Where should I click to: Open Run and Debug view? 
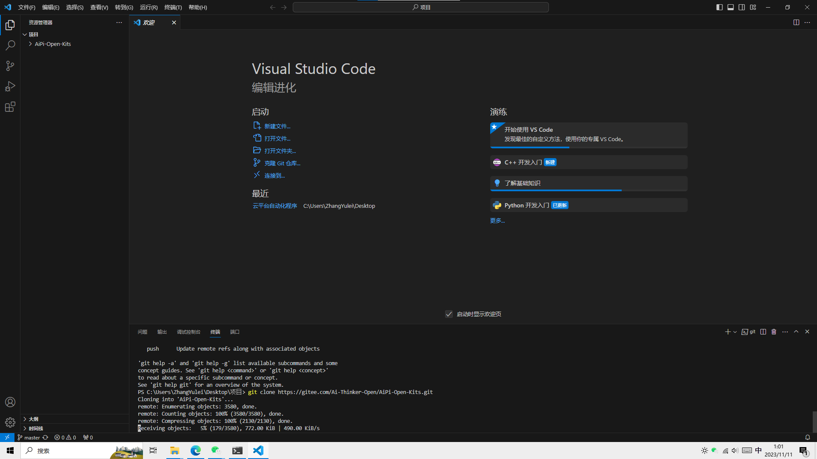click(10, 86)
